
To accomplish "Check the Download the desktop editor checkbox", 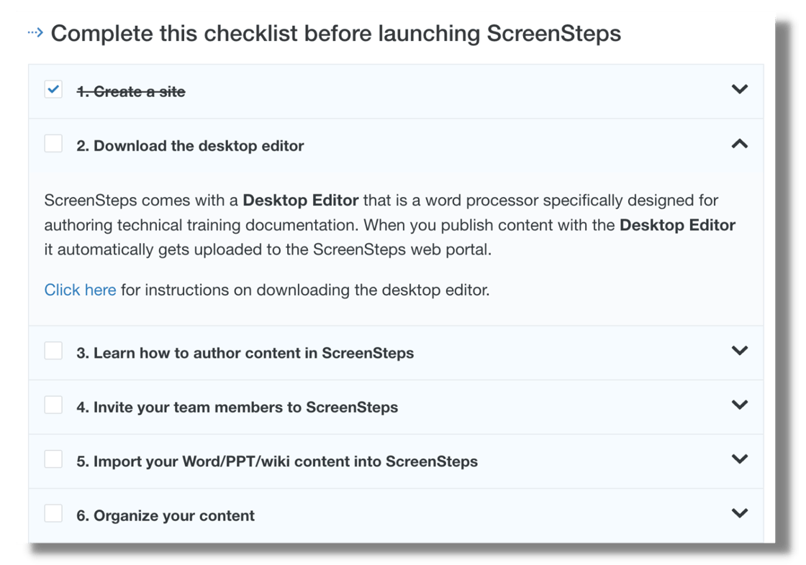I will (x=53, y=144).
